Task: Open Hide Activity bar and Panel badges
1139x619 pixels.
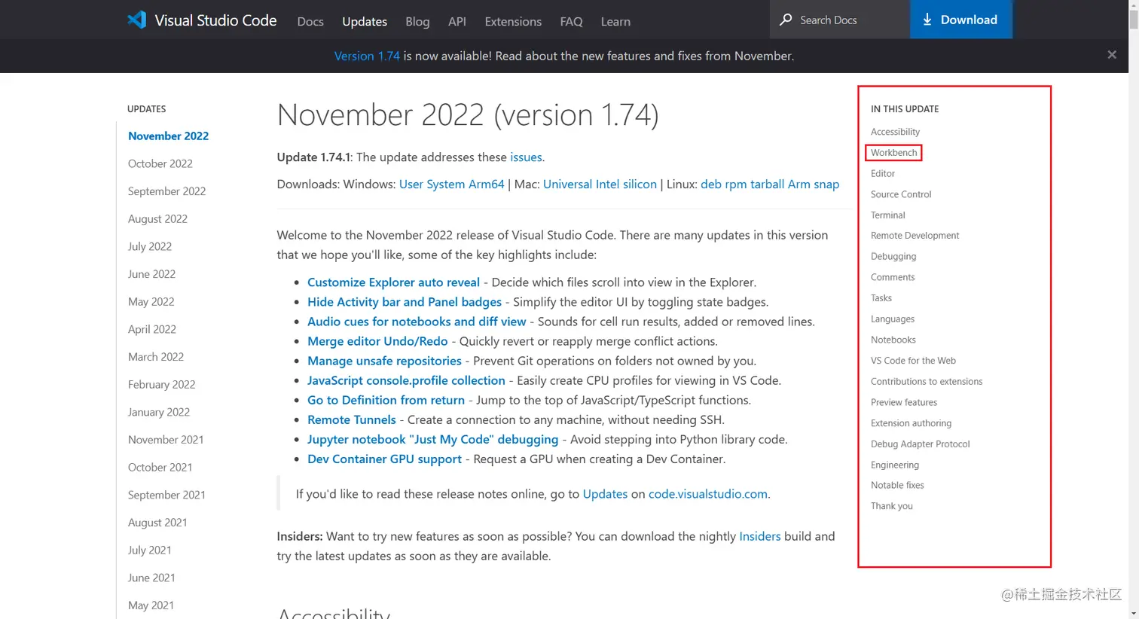Action: 405,302
